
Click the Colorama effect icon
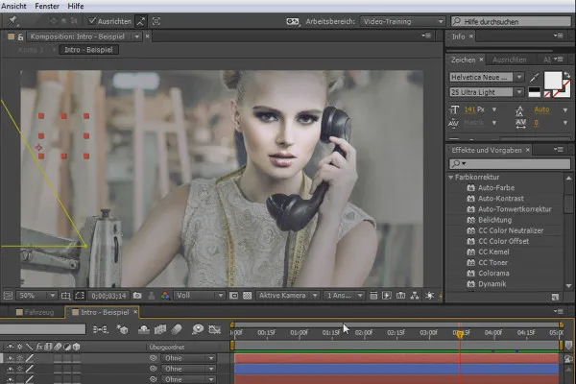[471, 273]
